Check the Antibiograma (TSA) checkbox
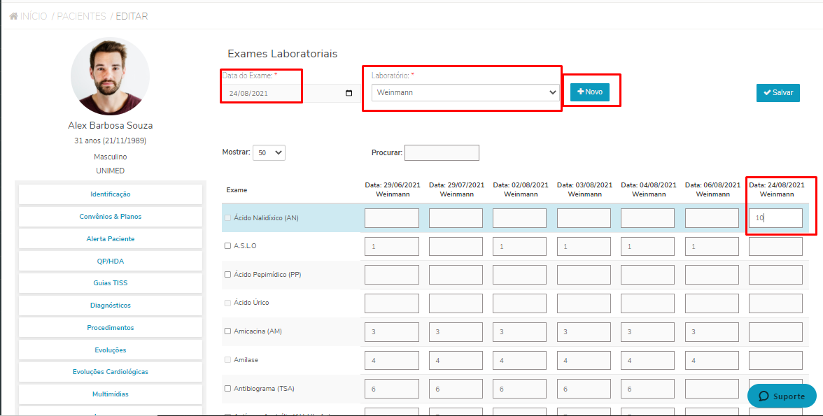 [x=228, y=389]
